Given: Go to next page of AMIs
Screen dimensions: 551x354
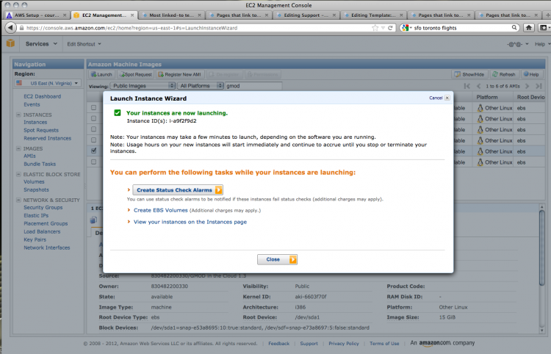Looking at the screenshot, I should click(x=527, y=86).
